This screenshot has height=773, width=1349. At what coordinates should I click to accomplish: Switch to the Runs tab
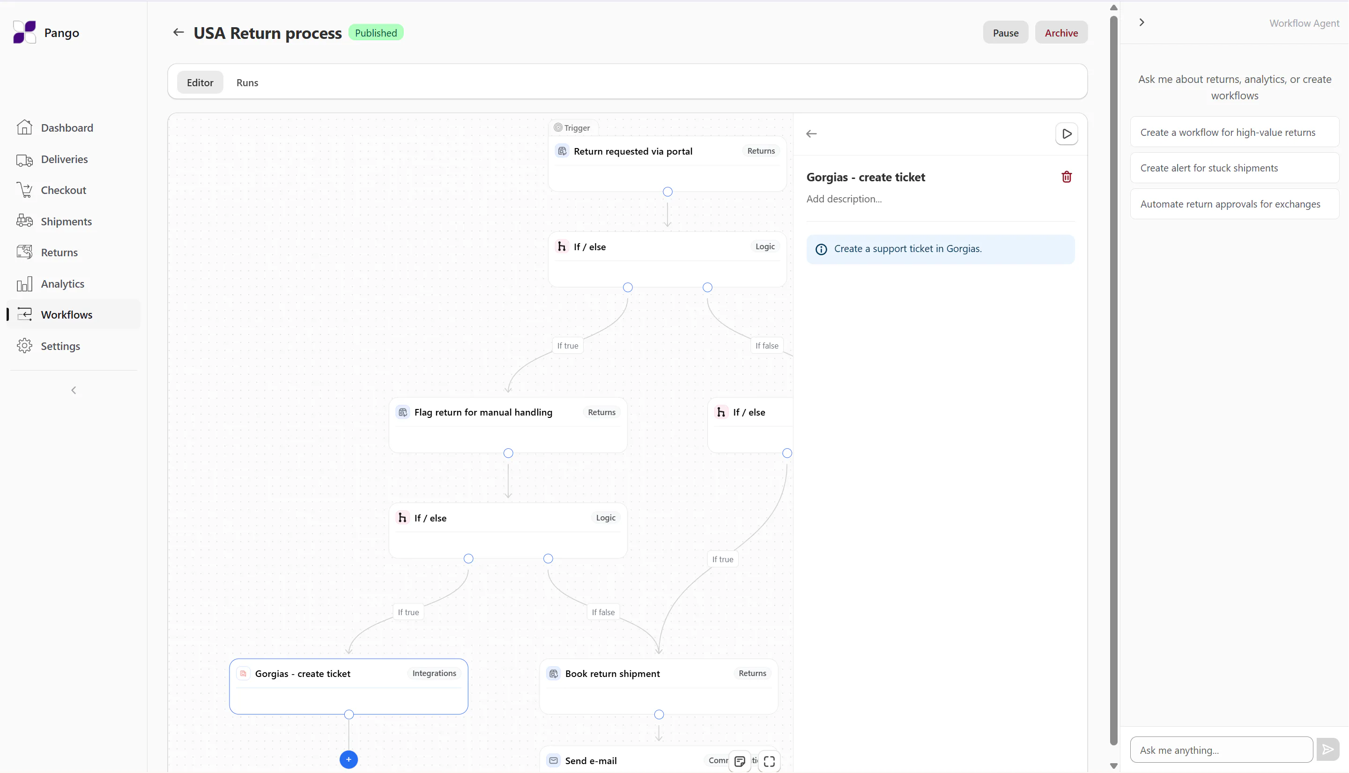point(247,82)
